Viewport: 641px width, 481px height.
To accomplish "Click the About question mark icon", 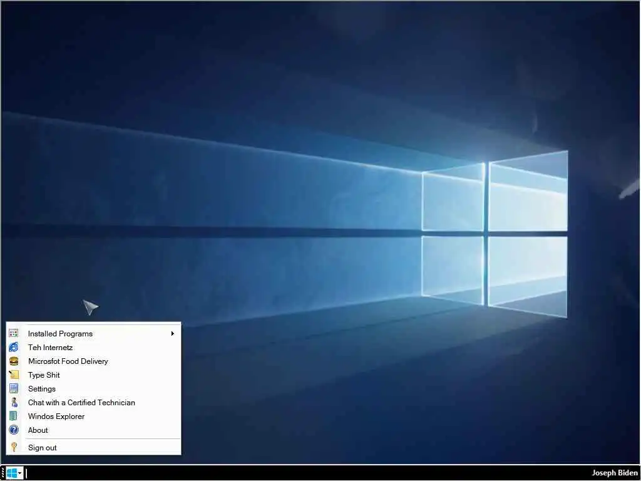I will [x=14, y=430].
